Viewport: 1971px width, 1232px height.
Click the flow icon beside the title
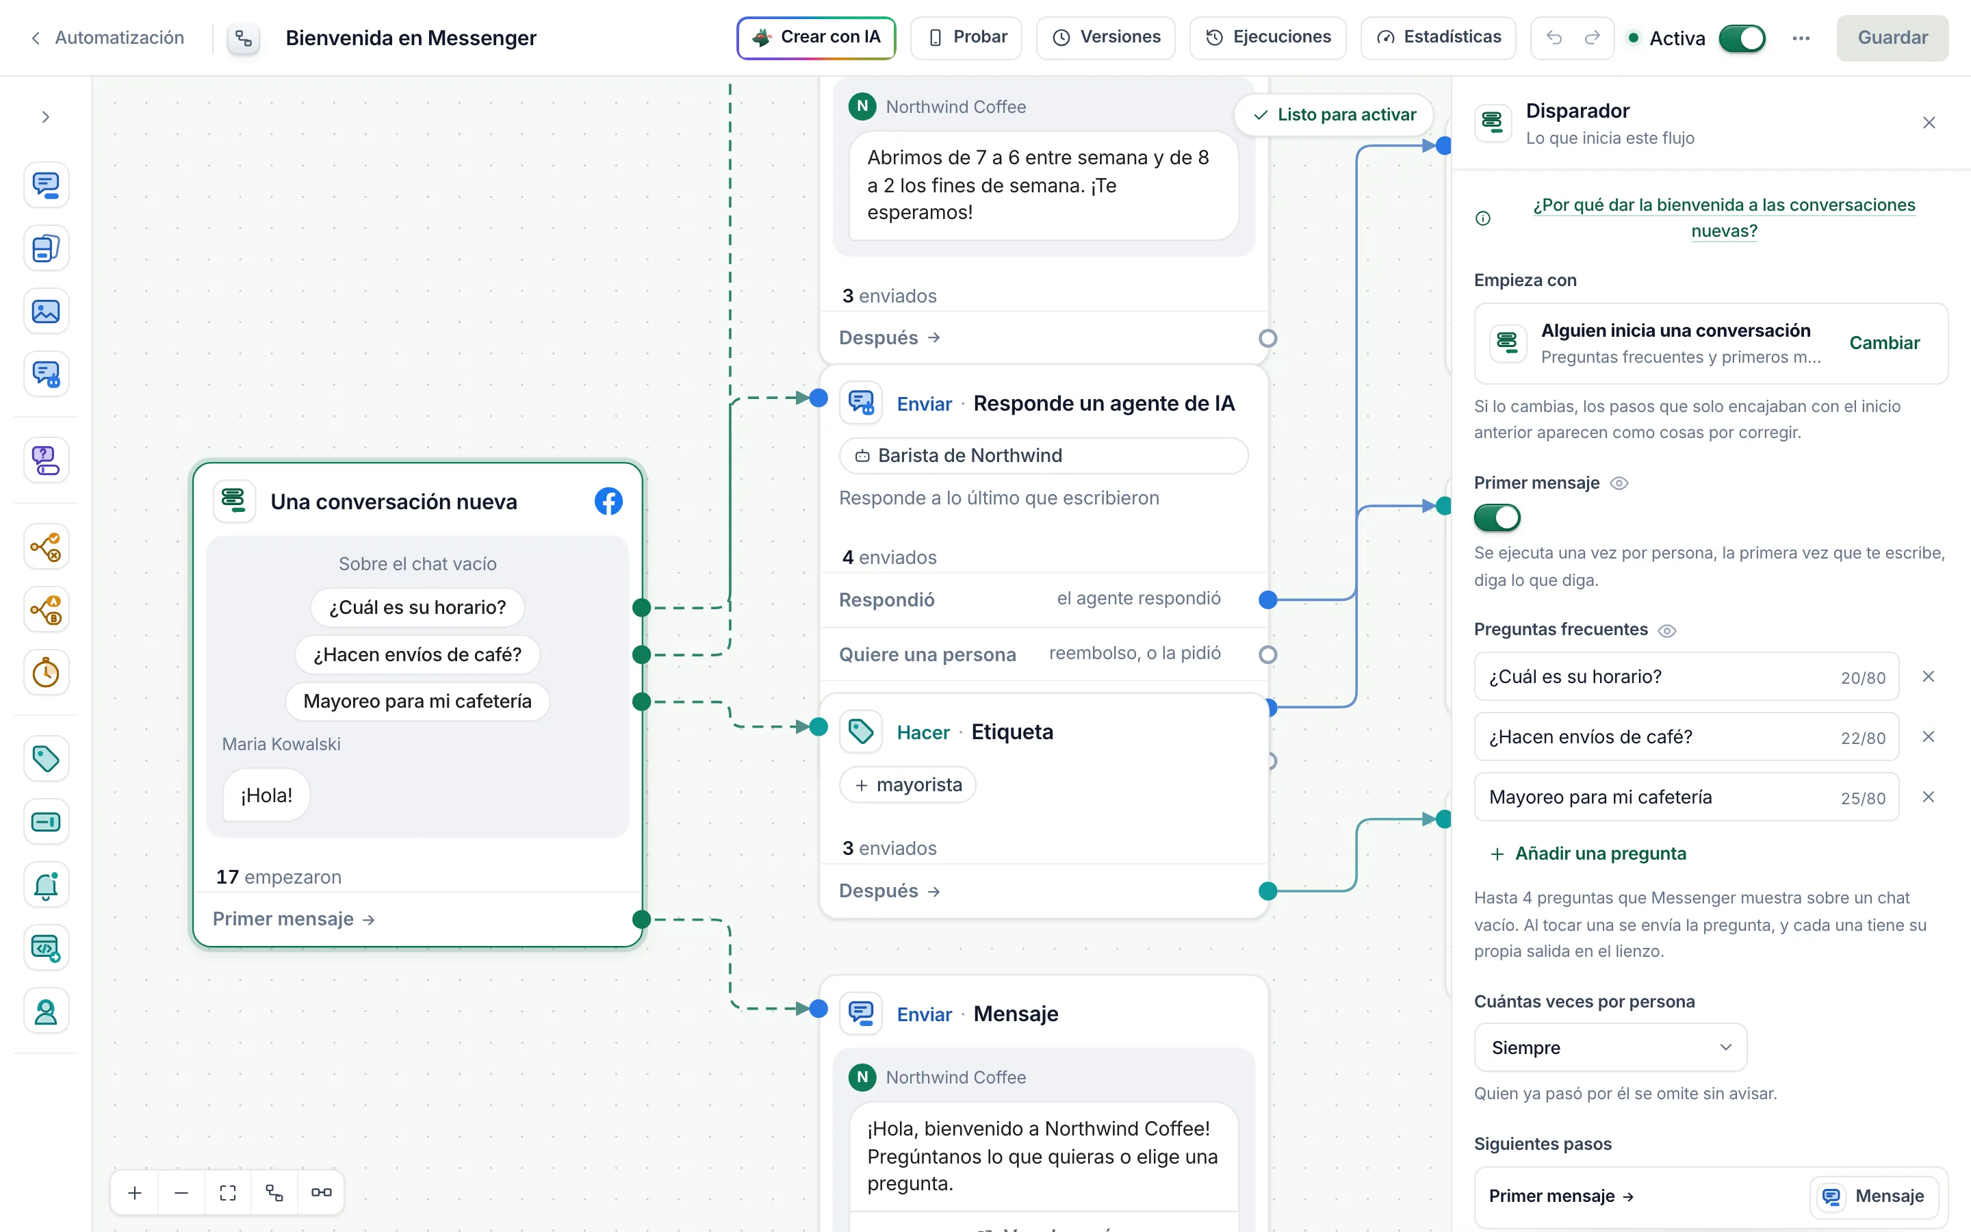[x=243, y=38]
